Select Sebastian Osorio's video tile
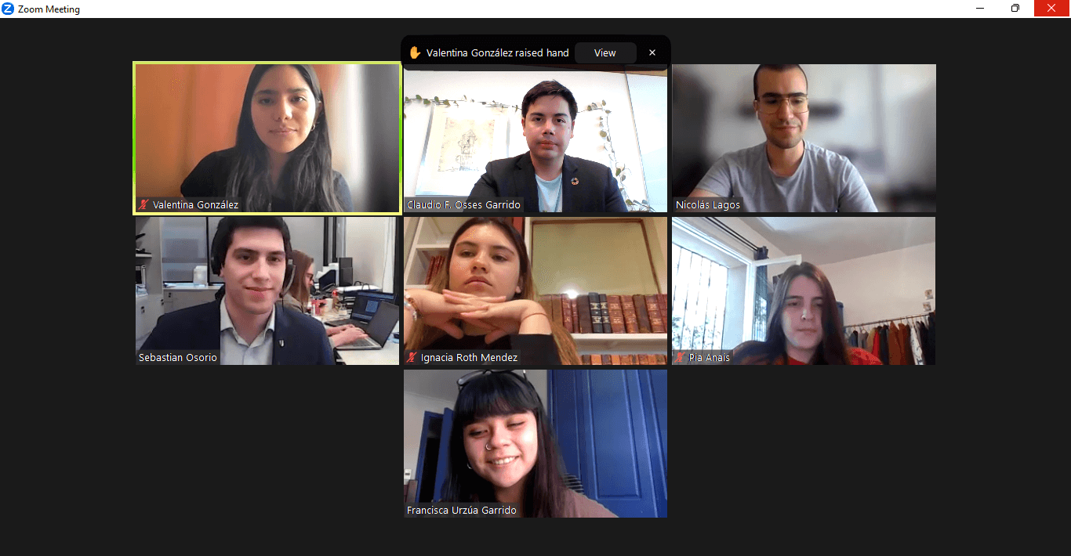The height and width of the screenshot is (556, 1071). pyautogui.click(x=267, y=291)
